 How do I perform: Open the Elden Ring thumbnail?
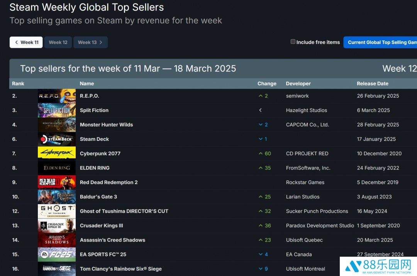[x=57, y=168]
